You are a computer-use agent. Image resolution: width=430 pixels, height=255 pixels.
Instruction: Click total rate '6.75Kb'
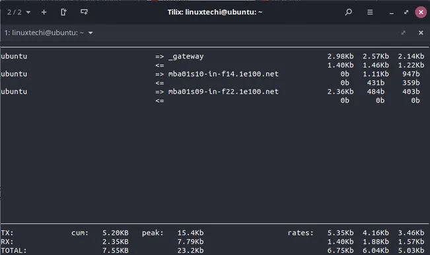tap(340, 250)
